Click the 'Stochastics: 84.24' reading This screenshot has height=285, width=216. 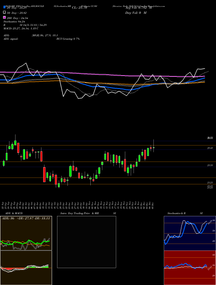14,22
